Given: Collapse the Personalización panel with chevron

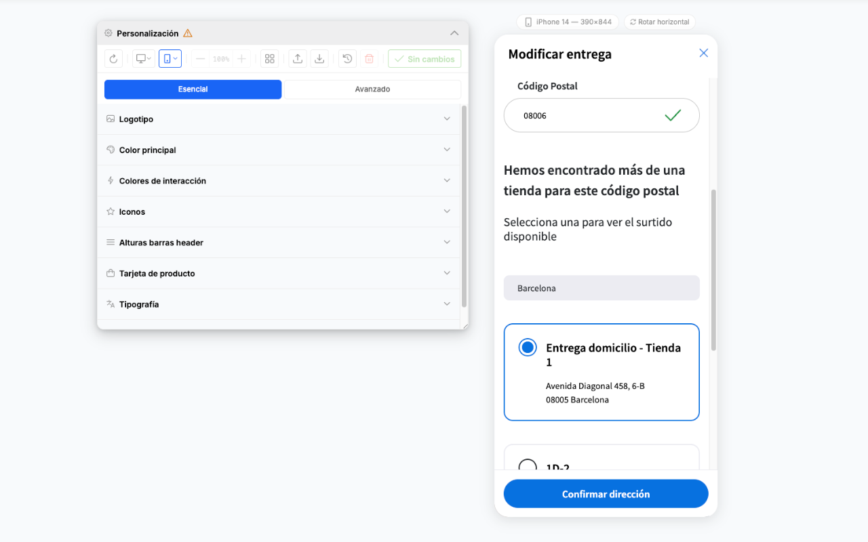Looking at the screenshot, I should 454,33.
